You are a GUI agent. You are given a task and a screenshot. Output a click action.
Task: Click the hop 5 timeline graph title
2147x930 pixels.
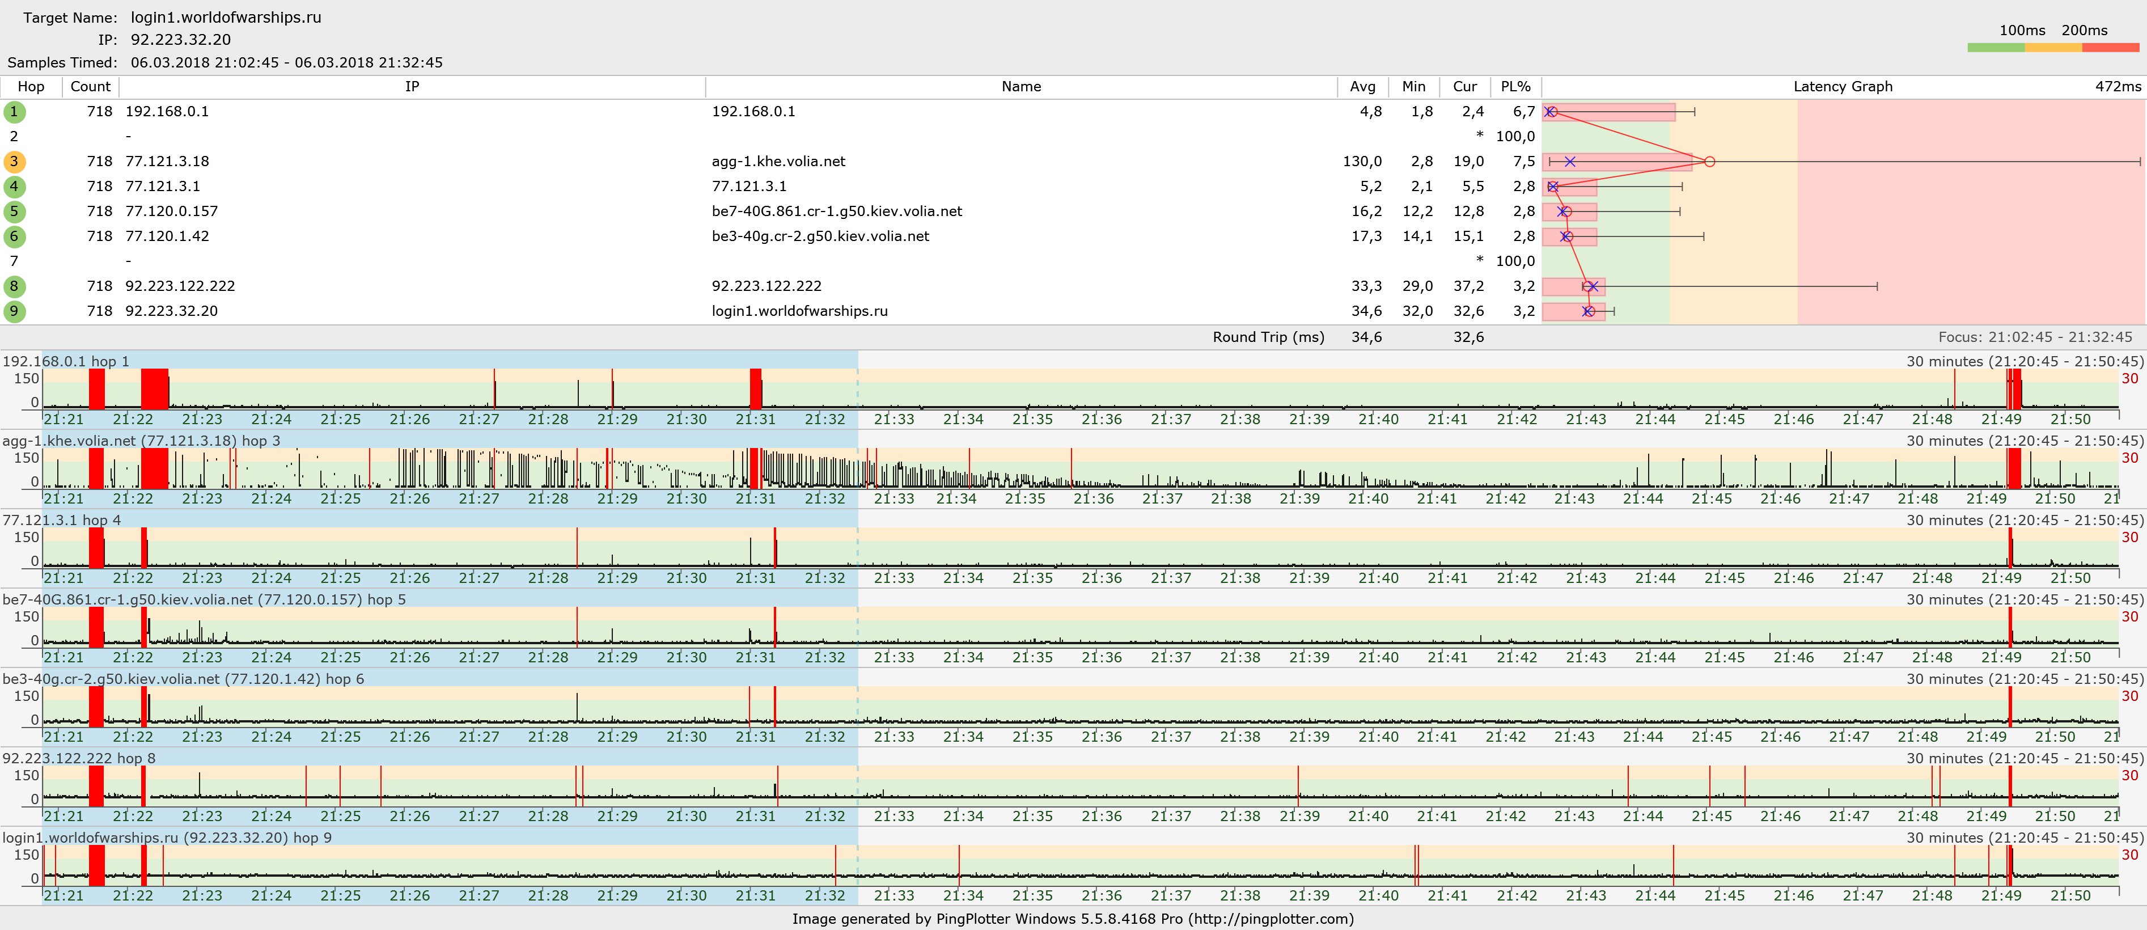point(204,600)
